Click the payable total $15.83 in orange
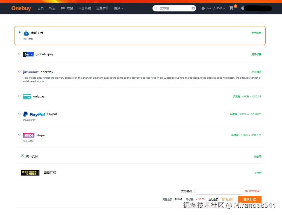The height and width of the screenshot is (215, 282). [227, 199]
